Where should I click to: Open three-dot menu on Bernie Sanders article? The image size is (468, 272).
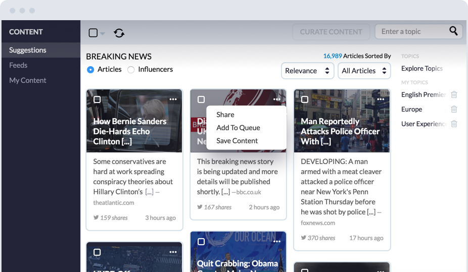coord(173,99)
